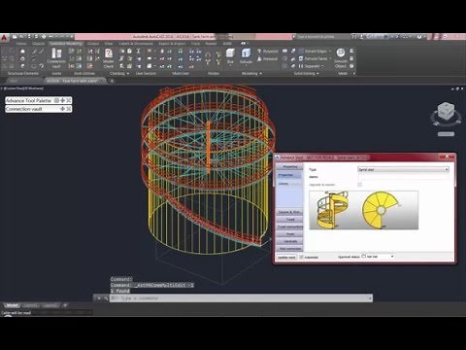Switch to the Home ribbon tab
The height and width of the screenshot is (350, 466).
(21, 44)
